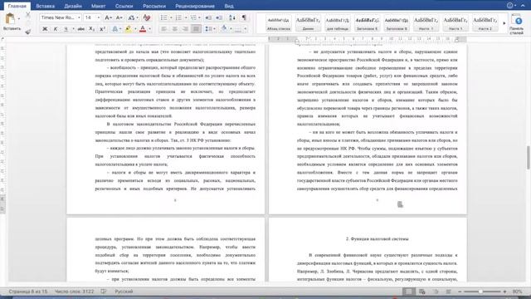Viewport: 531px width, 299px height.
Task: Click the Clear Formatting icon
Action: [147, 17]
